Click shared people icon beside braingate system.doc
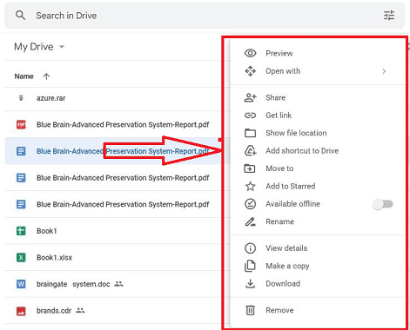The width and height of the screenshot is (410, 330). [118, 284]
